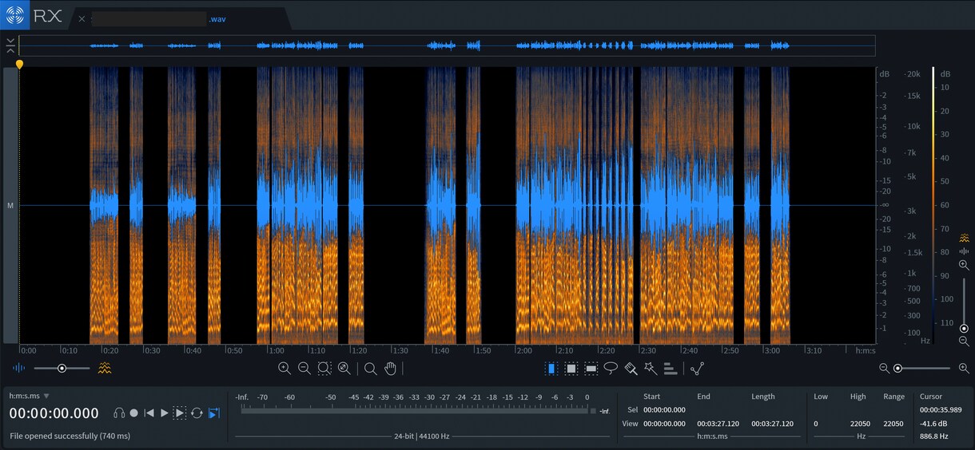Select the Lasso selection tool
This screenshot has height=450, width=975.
611,368
